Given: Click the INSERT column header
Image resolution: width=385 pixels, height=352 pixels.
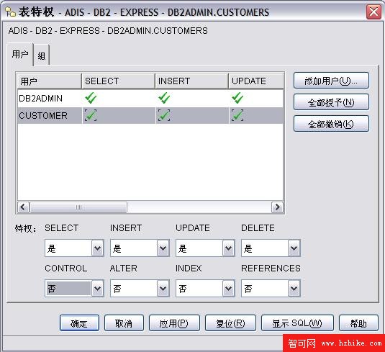Looking at the screenshot, I should [191, 81].
